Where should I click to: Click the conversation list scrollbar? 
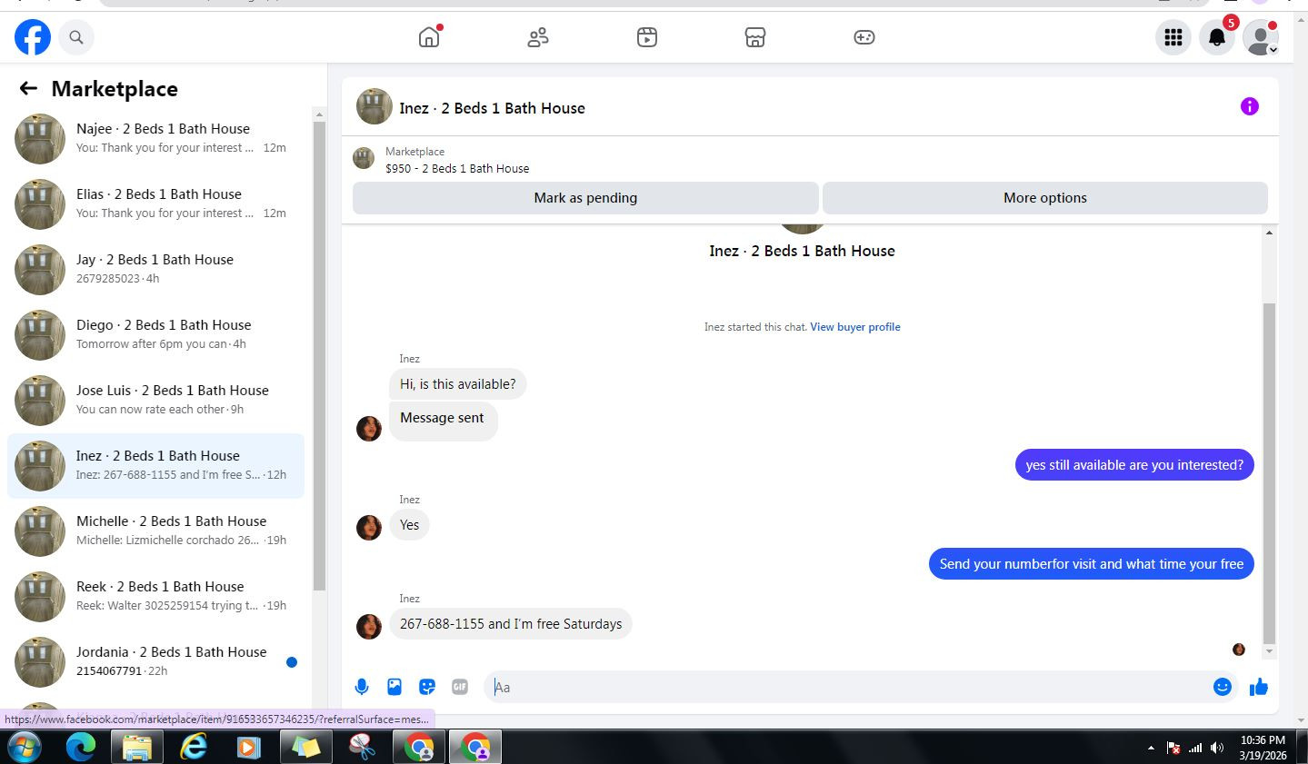point(319,354)
